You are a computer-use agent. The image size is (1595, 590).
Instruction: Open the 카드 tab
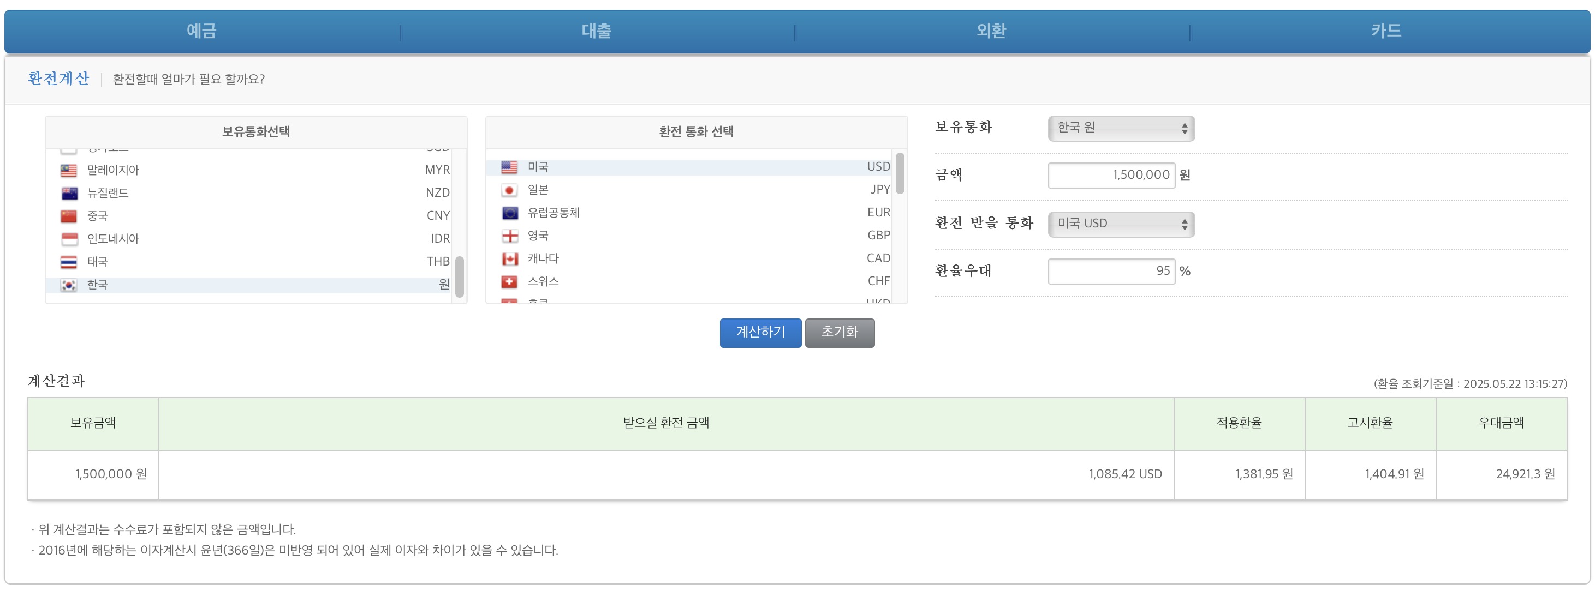pyautogui.click(x=1386, y=31)
